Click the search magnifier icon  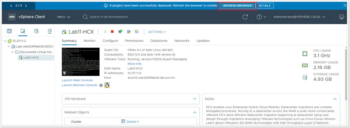(x=85, y=17)
